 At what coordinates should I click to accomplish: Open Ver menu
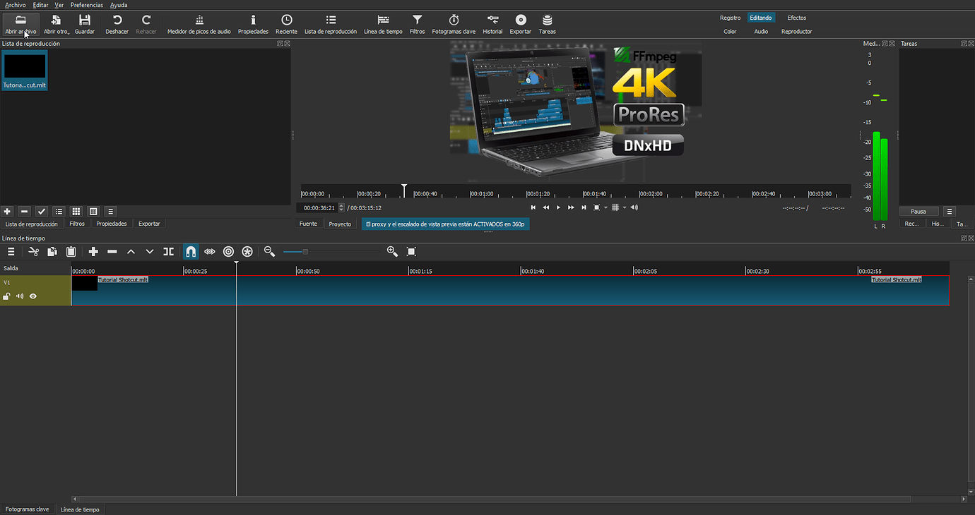pos(59,5)
